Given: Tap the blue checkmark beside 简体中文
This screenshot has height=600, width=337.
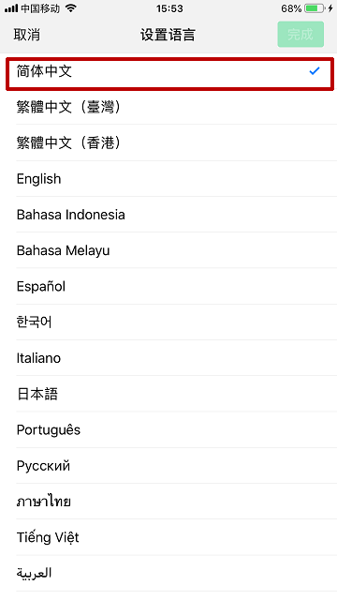Looking at the screenshot, I should pyautogui.click(x=315, y=71).
